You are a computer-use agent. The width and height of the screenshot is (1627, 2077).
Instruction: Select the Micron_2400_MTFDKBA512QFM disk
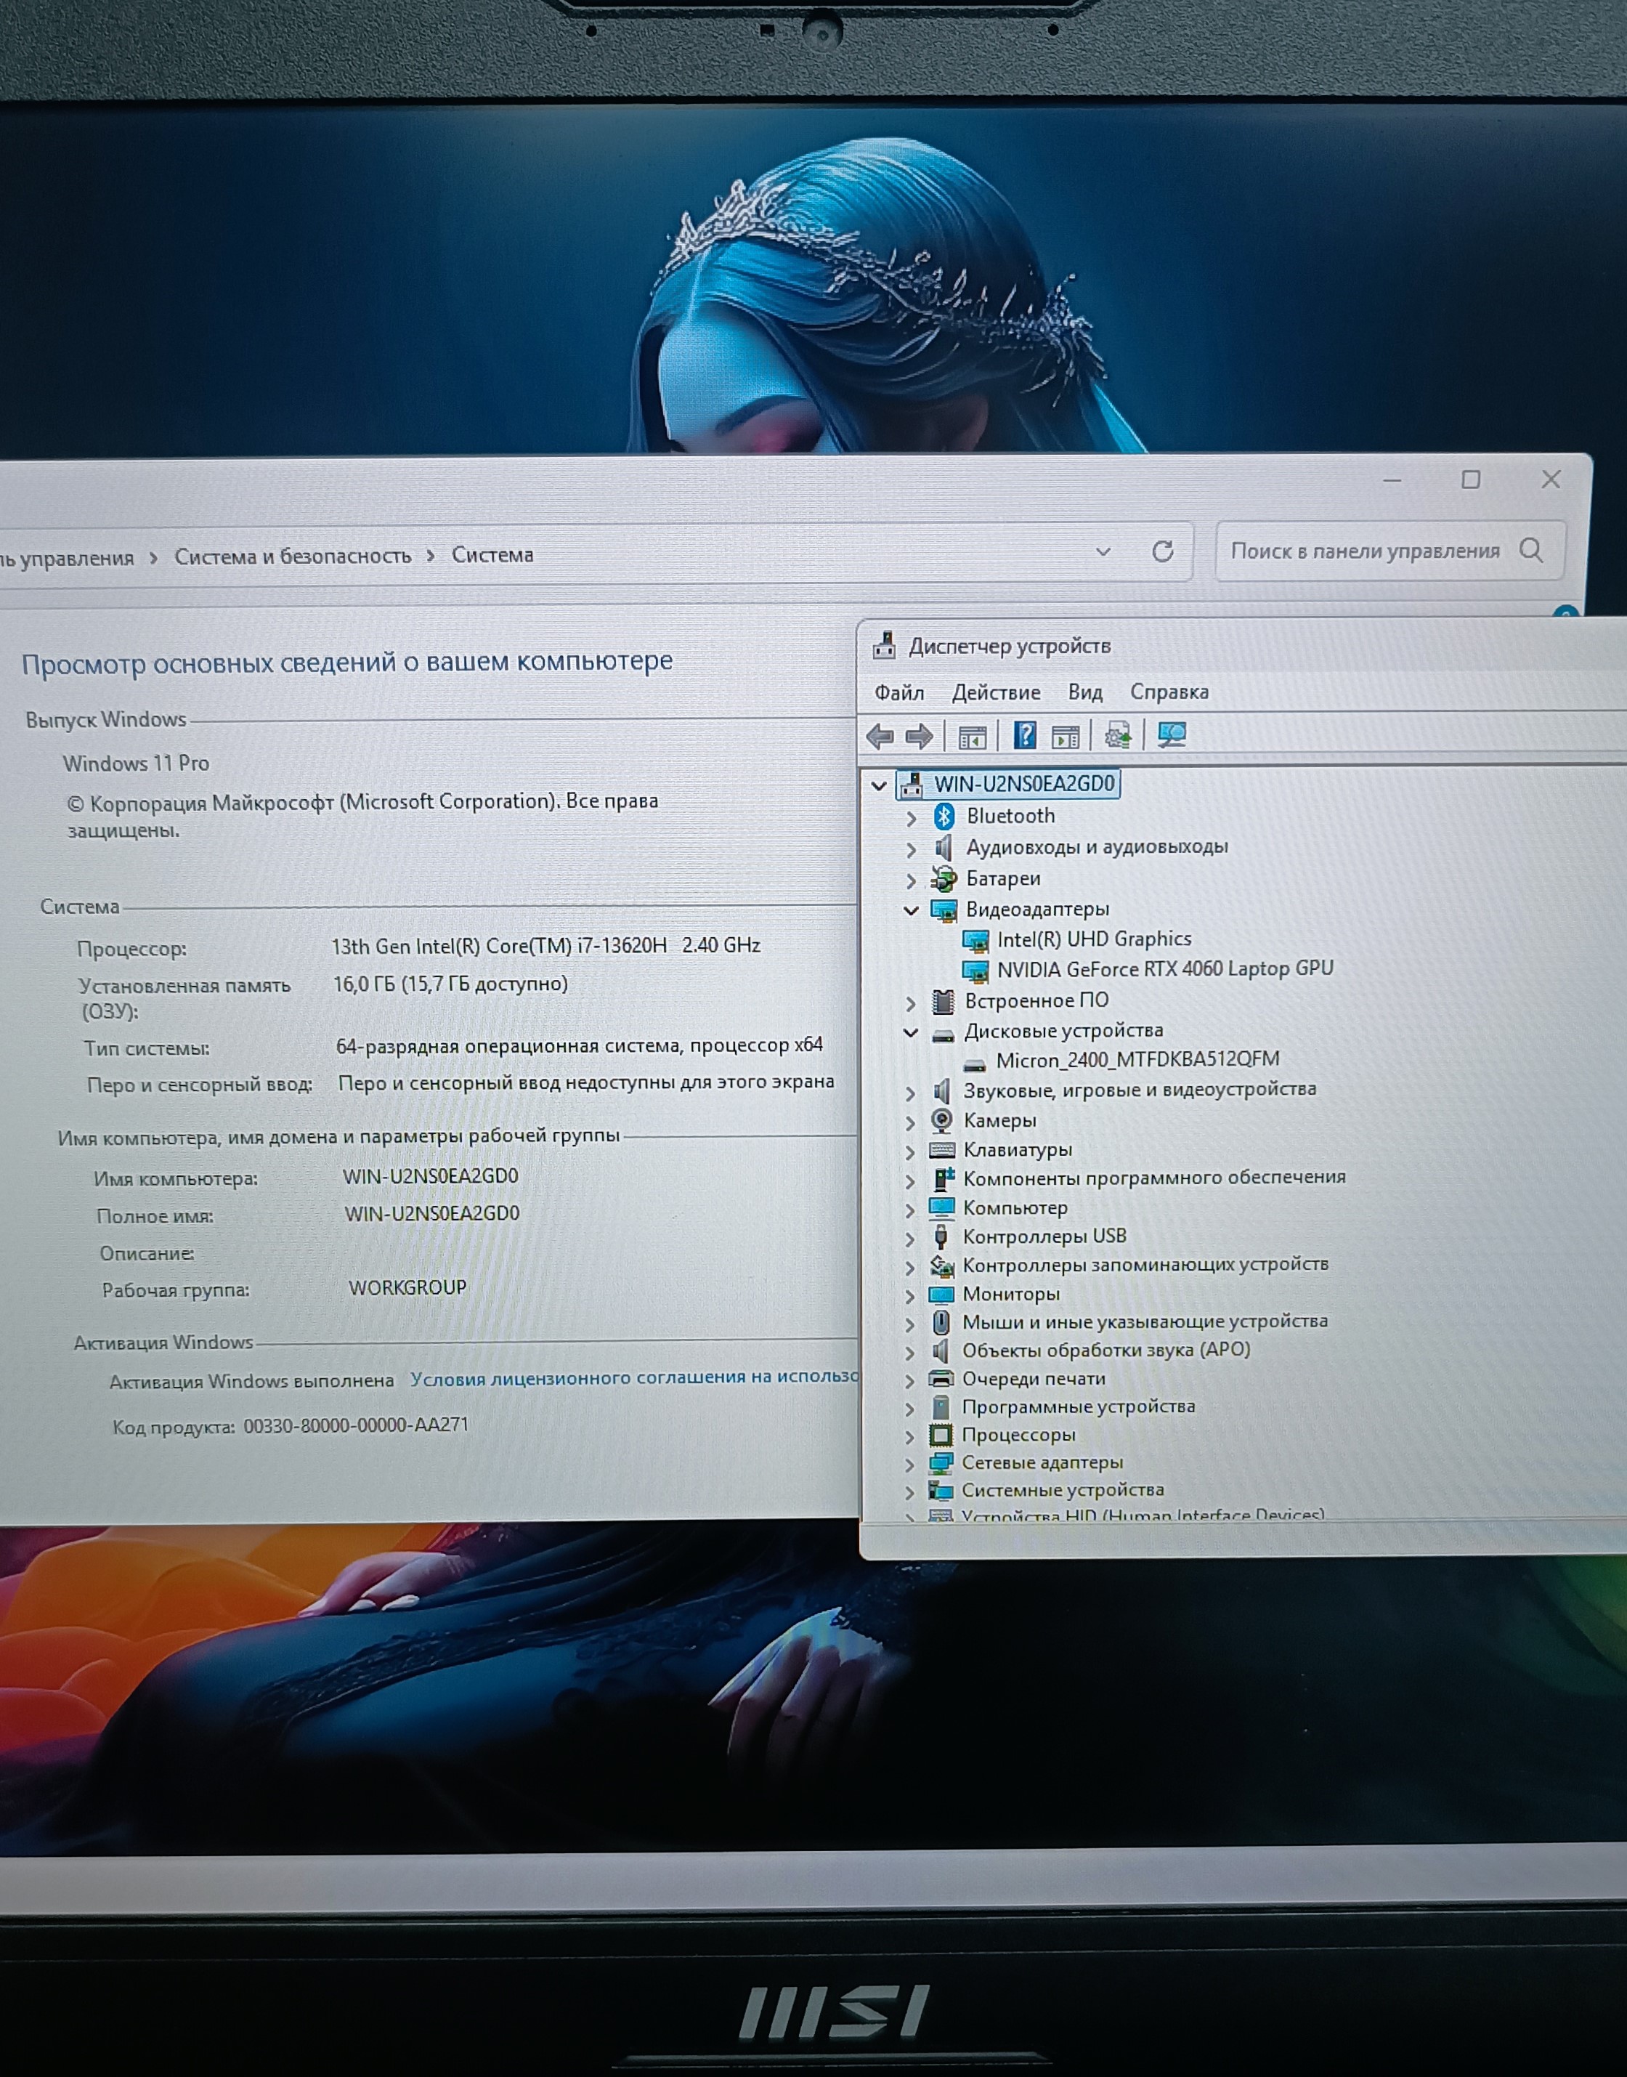coord(1137,1059)
